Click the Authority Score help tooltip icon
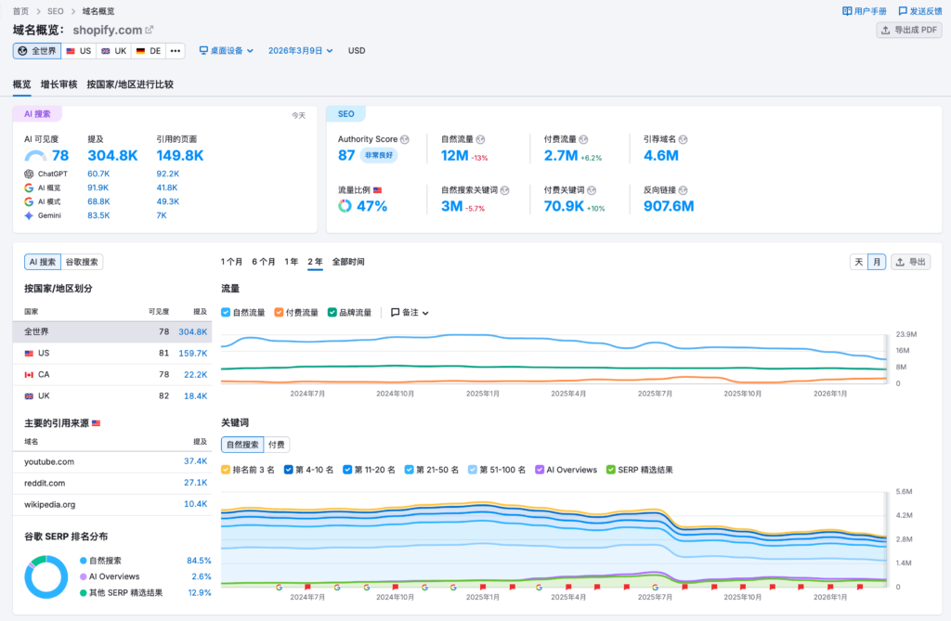This screenshot has height=621, width=951. [x=406, y=138]
